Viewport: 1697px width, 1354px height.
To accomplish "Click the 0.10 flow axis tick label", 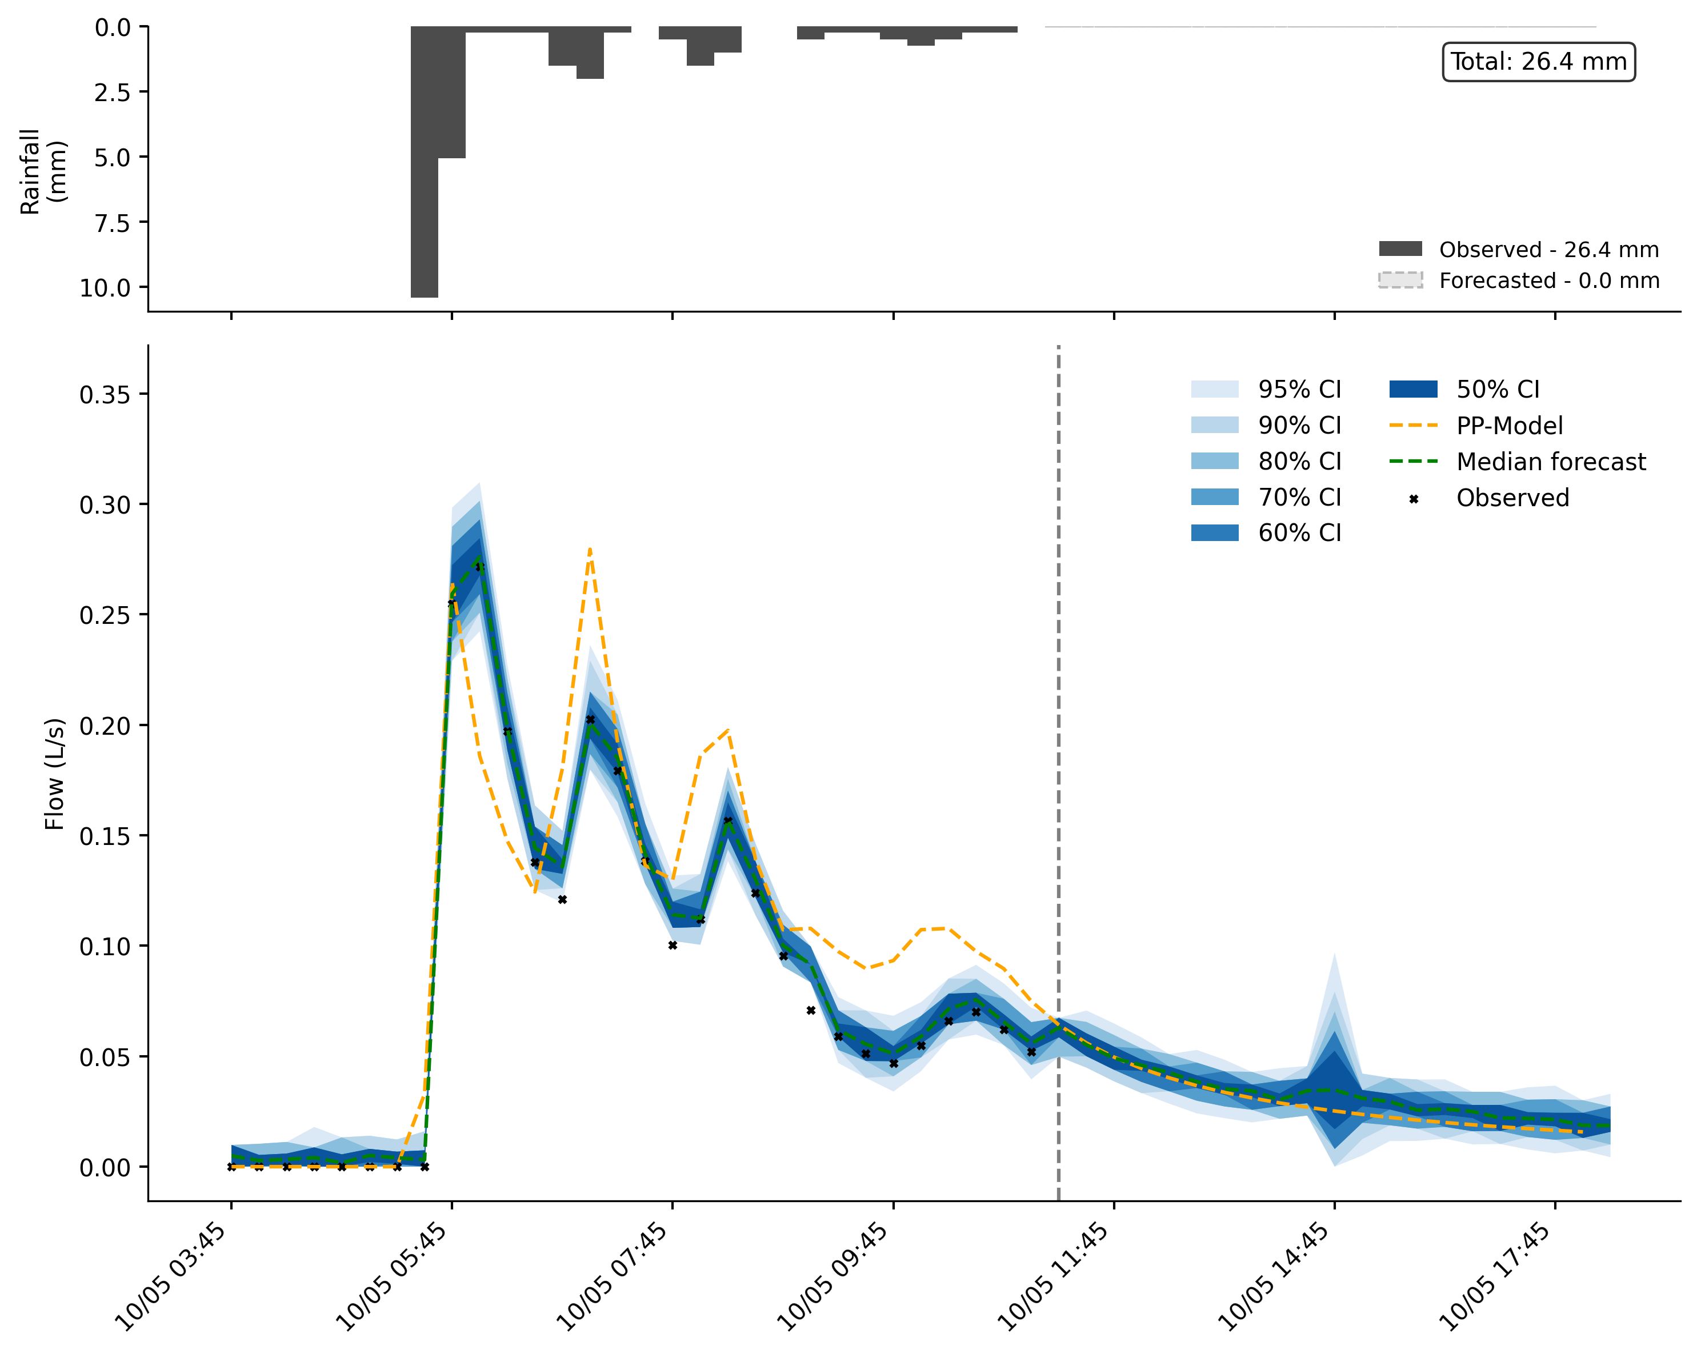I will 105,946.
